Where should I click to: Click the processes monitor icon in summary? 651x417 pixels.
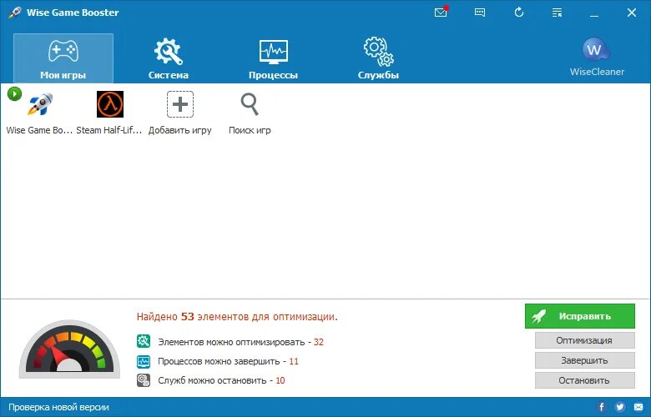(x=144, y=361)
